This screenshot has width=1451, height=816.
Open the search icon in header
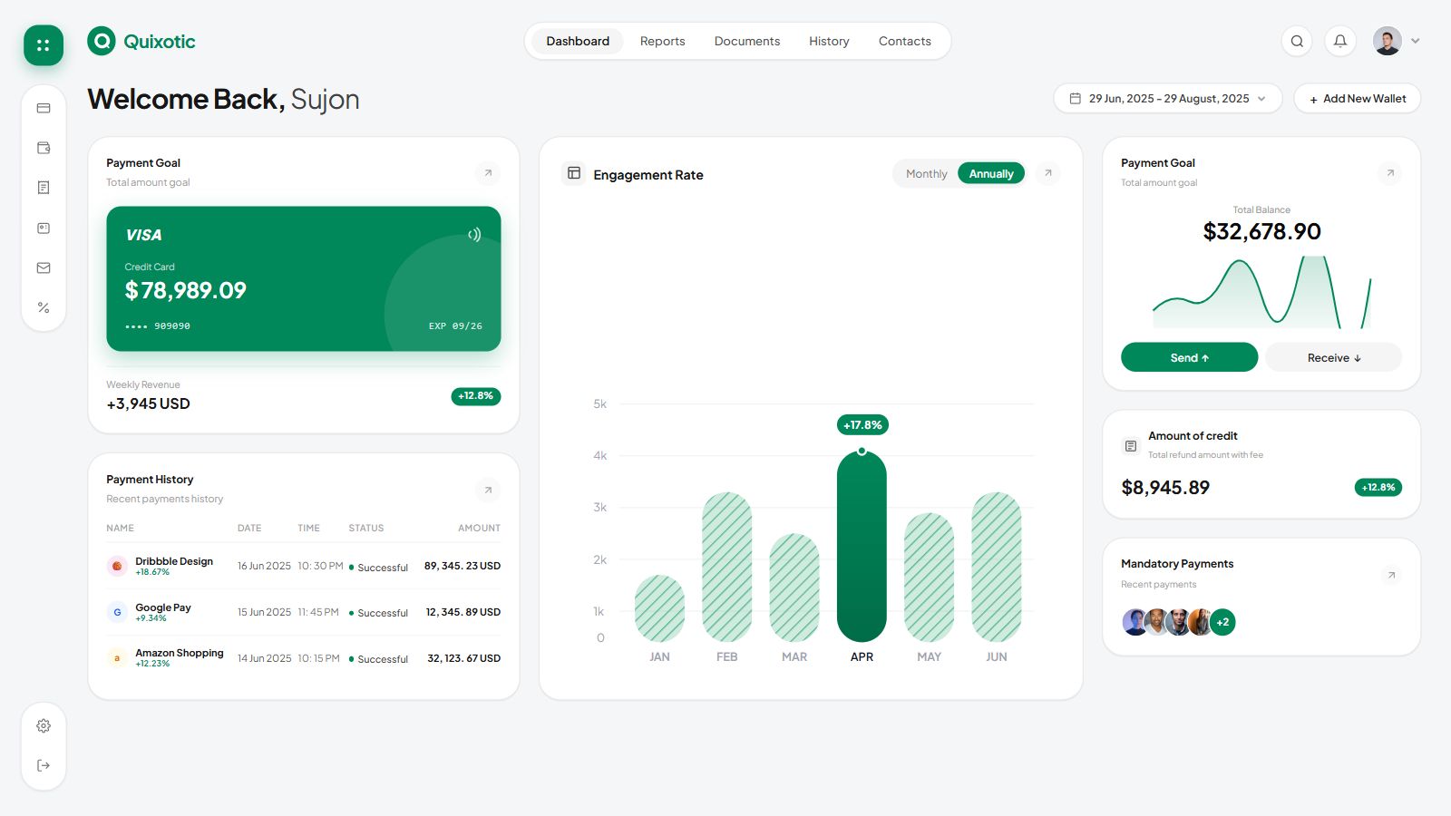[x=1297, y=41]
